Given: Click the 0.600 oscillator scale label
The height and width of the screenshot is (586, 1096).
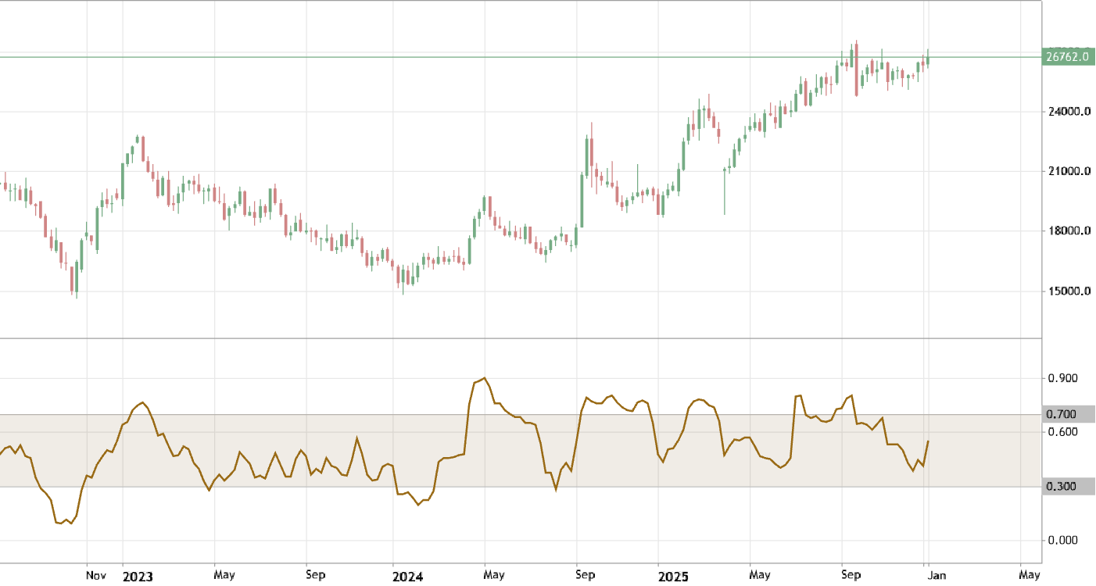Looking at the screenshot, I should [1062, 432].
